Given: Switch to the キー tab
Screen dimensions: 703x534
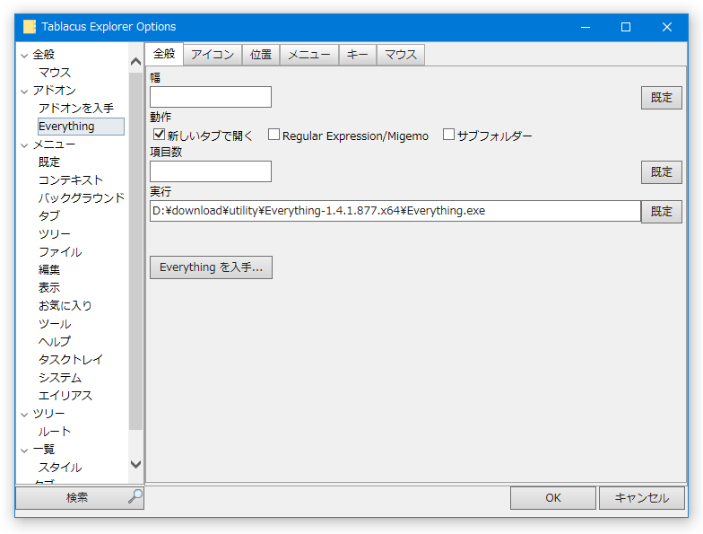Looking at the screenshot, I should pos(357,55).
